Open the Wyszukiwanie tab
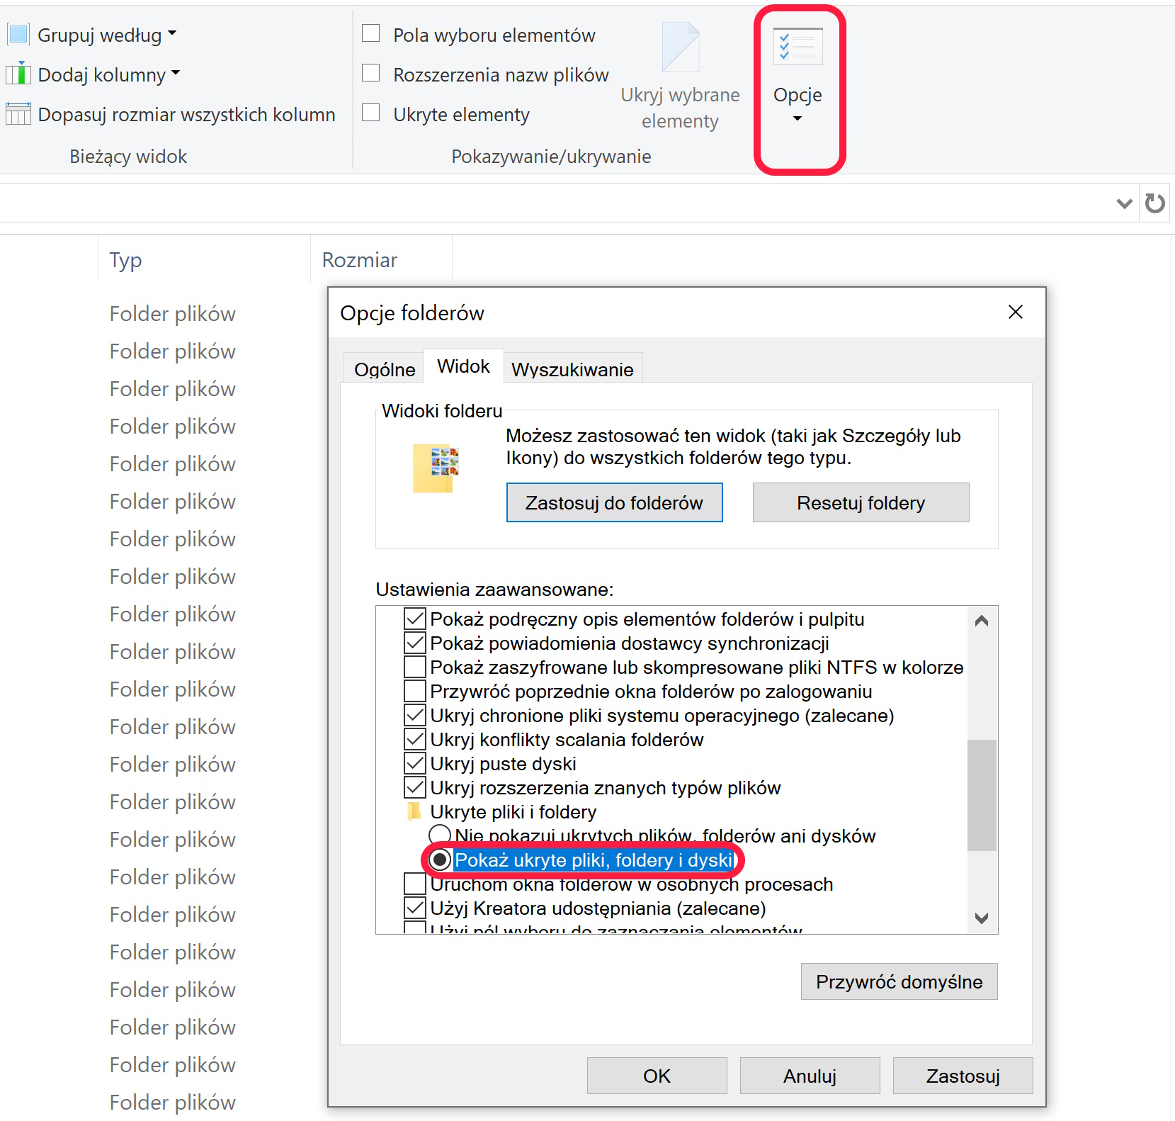 point(572,368)
